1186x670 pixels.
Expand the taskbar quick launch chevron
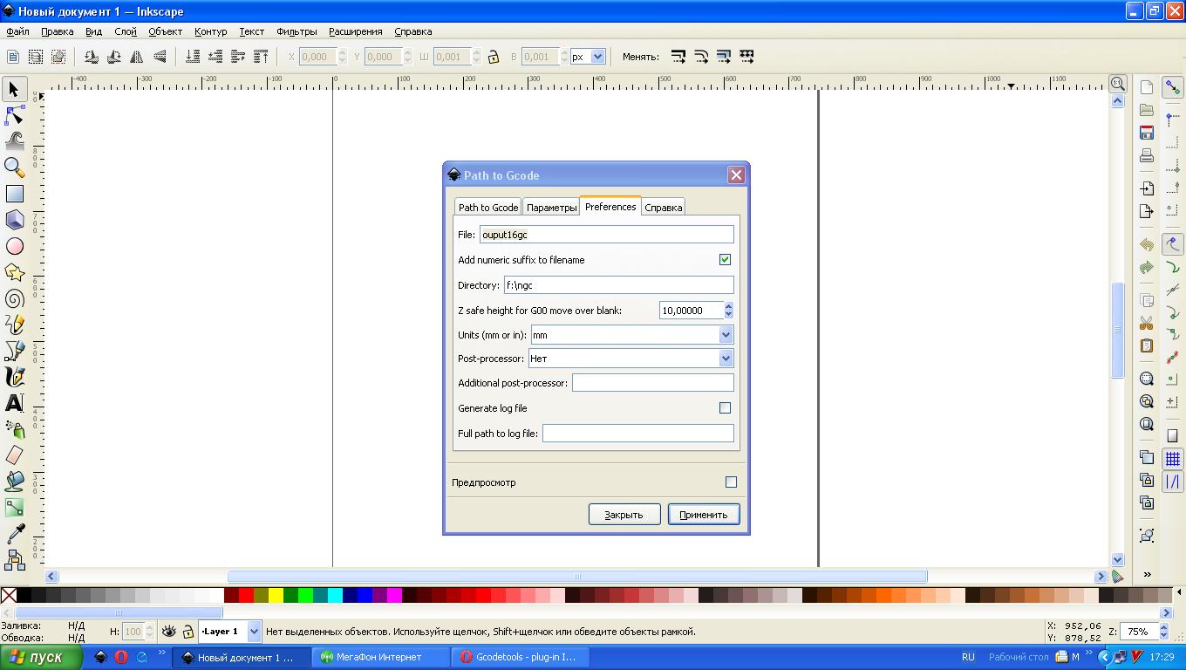[x=162, y=653]
